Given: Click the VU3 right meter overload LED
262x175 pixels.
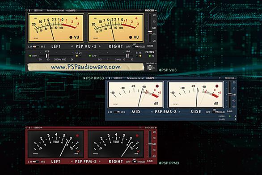Looking at the screenshot, I should 131,37.
